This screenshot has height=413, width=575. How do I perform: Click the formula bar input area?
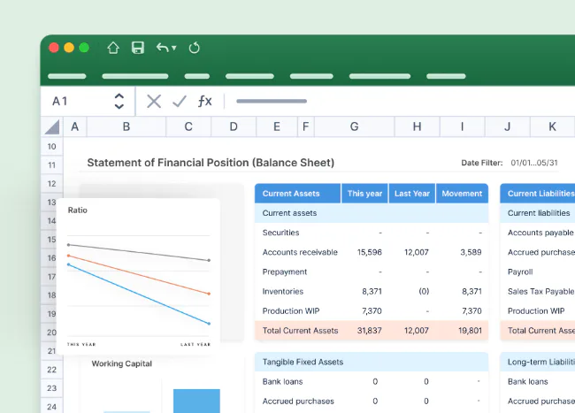click(x=400, y=101)
